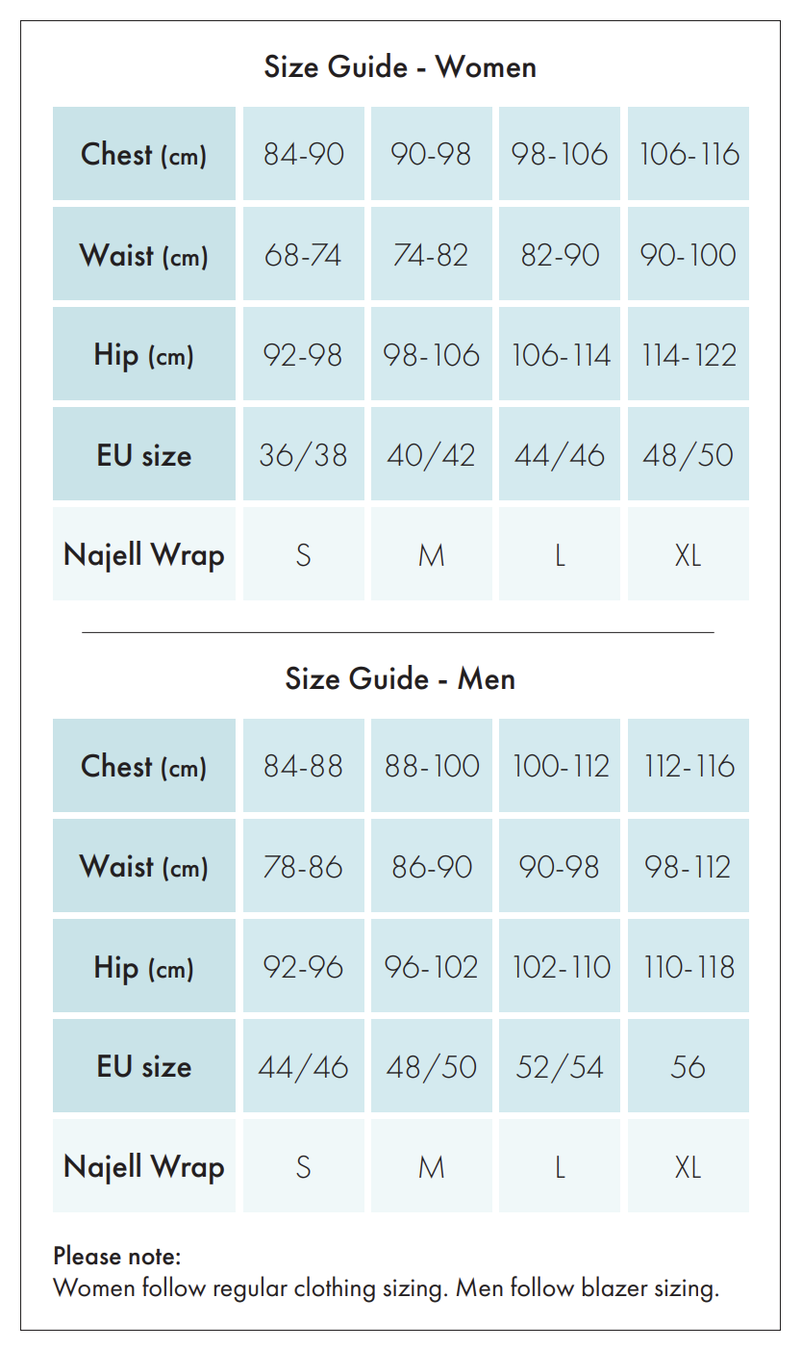This screenshot has width=802, height=1349.
Task: Click the Size Guide - Women heading
Action: (400, 67)
